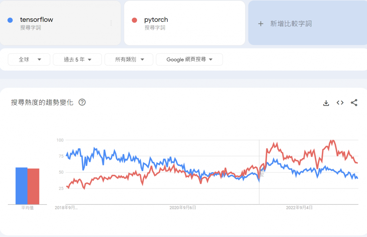The height and width of the screenshot is (237, 367).
Task: Open help icon beside 搜尋熱度的趨勢變化
Action: pyautogui.click(x=82, y=102)
